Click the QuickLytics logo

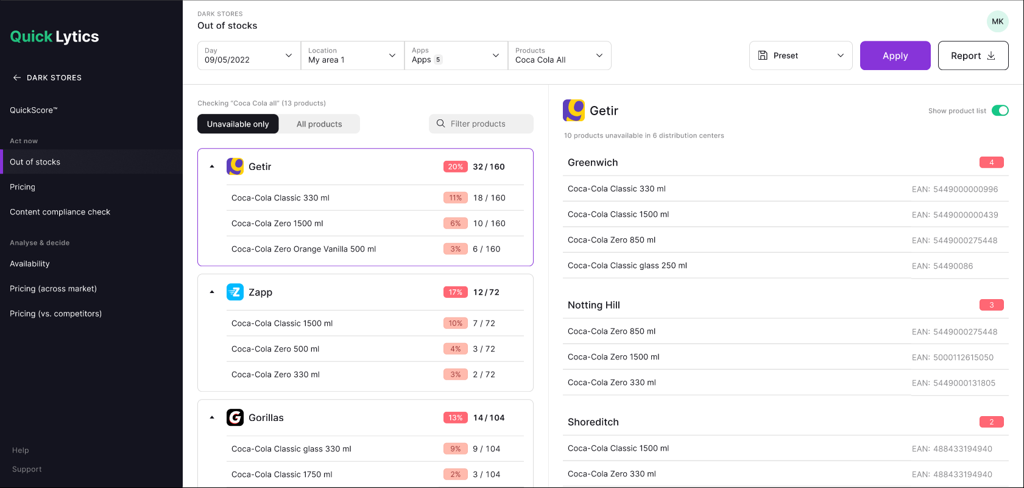click(x=54, y=37)
